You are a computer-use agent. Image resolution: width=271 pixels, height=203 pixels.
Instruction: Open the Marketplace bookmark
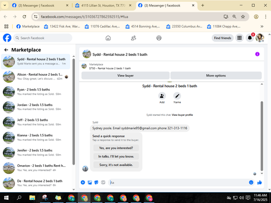click(28, 27)
